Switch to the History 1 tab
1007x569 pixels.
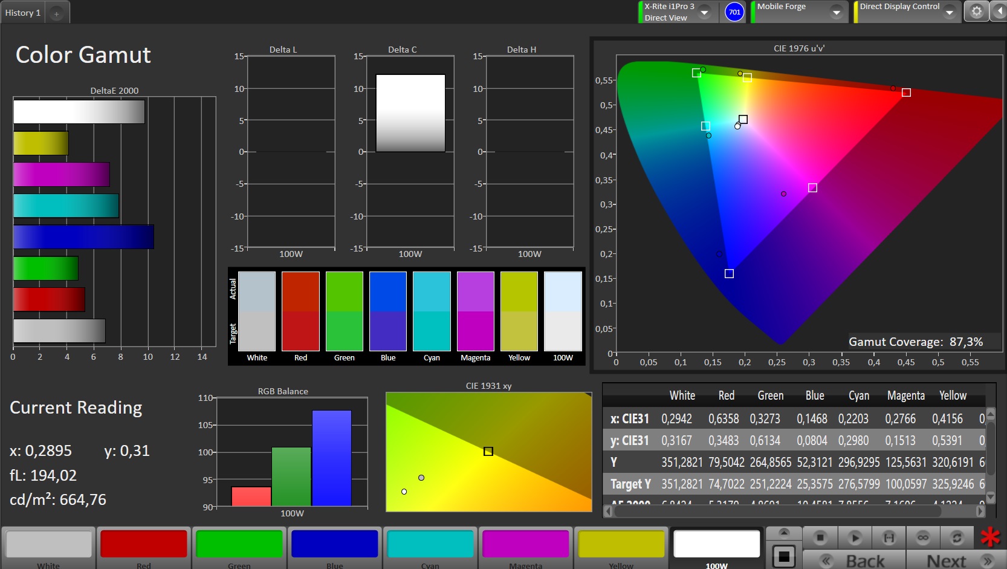(23, 13)
